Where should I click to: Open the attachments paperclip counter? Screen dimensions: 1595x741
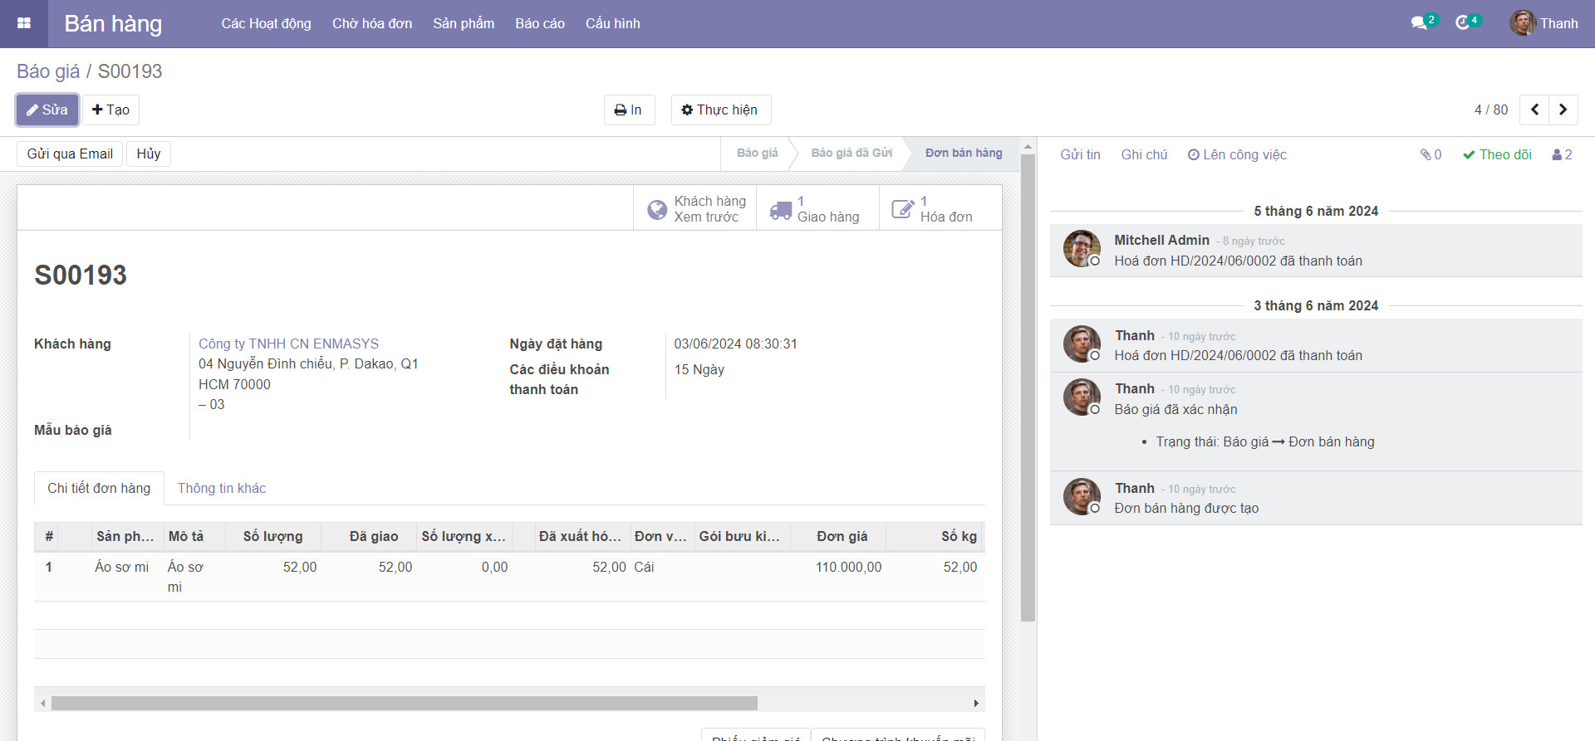pyautogui.click(x=1431, y=154)
